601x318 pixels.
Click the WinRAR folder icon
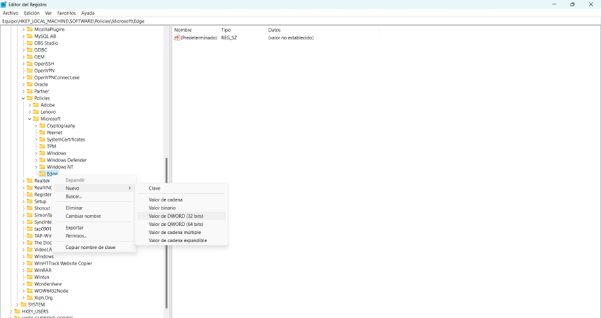tap(30, 270)
